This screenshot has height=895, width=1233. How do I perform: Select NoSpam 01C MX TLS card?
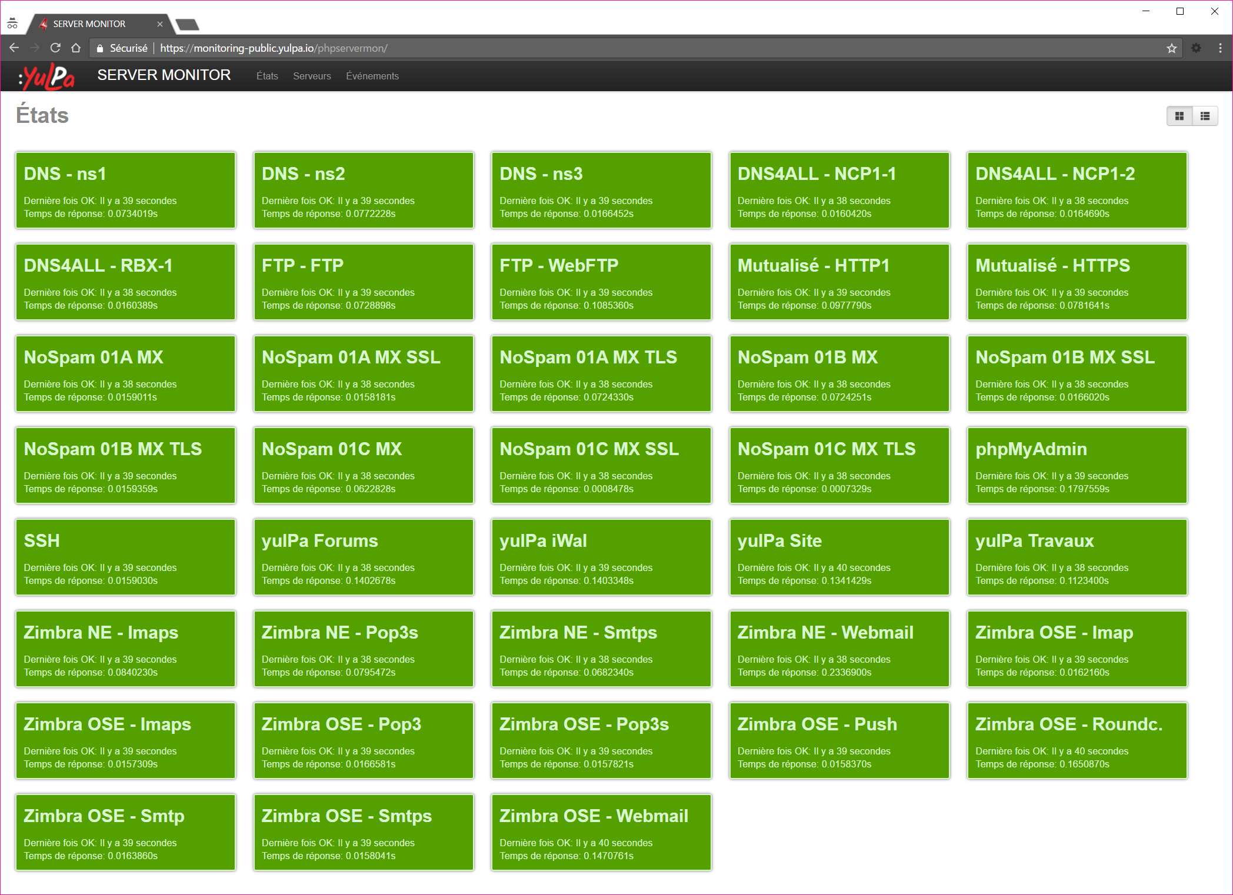(839, 465)
